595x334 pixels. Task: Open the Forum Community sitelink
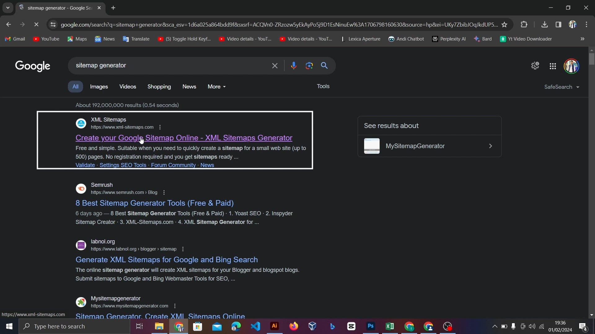tap(173, 165)
